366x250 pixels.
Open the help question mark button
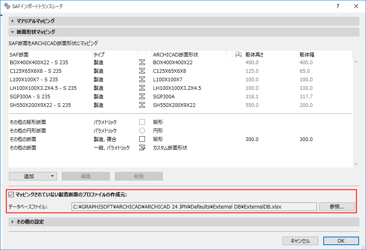point(338,6)
